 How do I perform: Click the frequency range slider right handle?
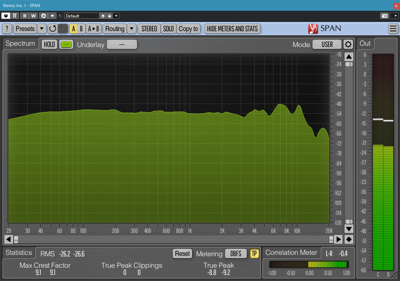click(x=331, y=239)
